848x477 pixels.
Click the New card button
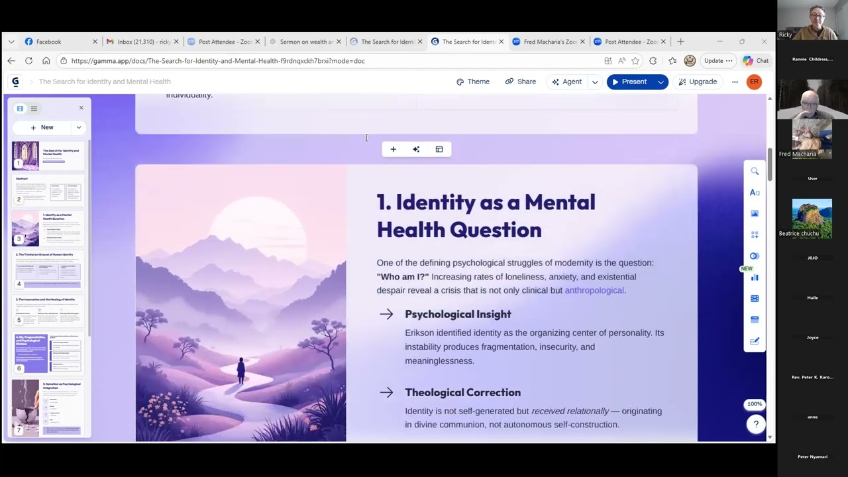(42, 128)
